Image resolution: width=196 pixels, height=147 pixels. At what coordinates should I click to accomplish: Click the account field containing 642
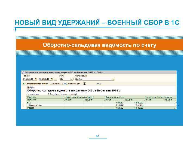65,79
